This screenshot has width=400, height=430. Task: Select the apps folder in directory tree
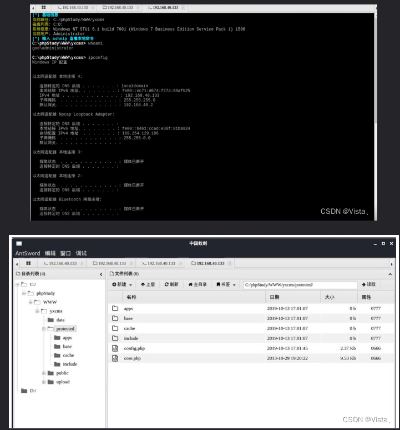[67, 338]
